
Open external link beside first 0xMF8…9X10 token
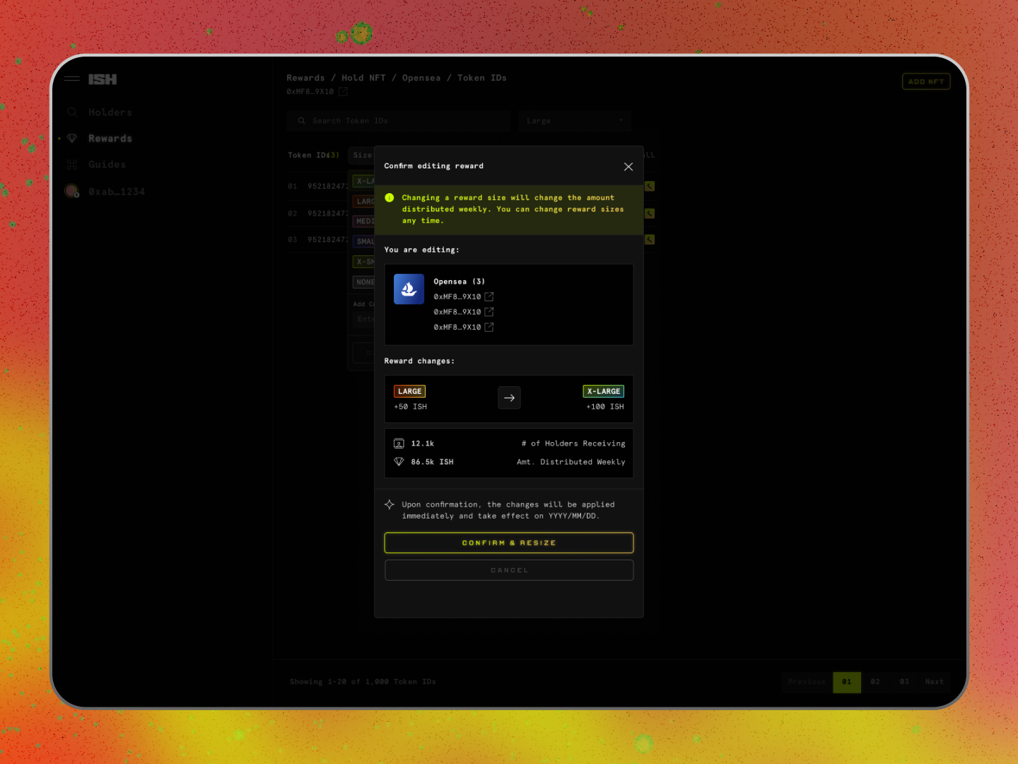point(489,296)
